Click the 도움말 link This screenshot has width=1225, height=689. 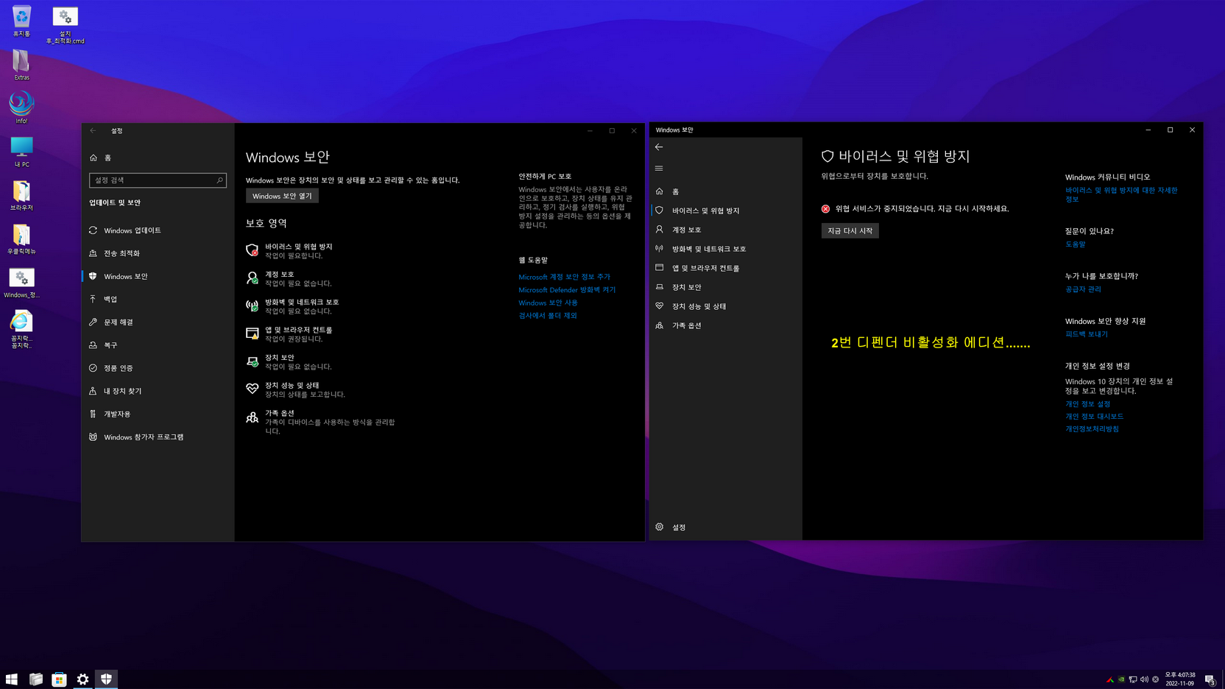tap(1075, 244)
